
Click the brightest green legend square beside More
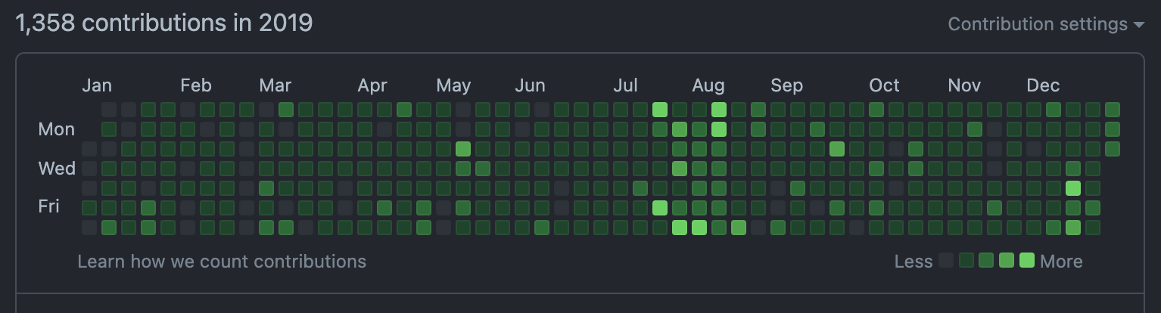pyautogui.click(x=1027, y=261)
